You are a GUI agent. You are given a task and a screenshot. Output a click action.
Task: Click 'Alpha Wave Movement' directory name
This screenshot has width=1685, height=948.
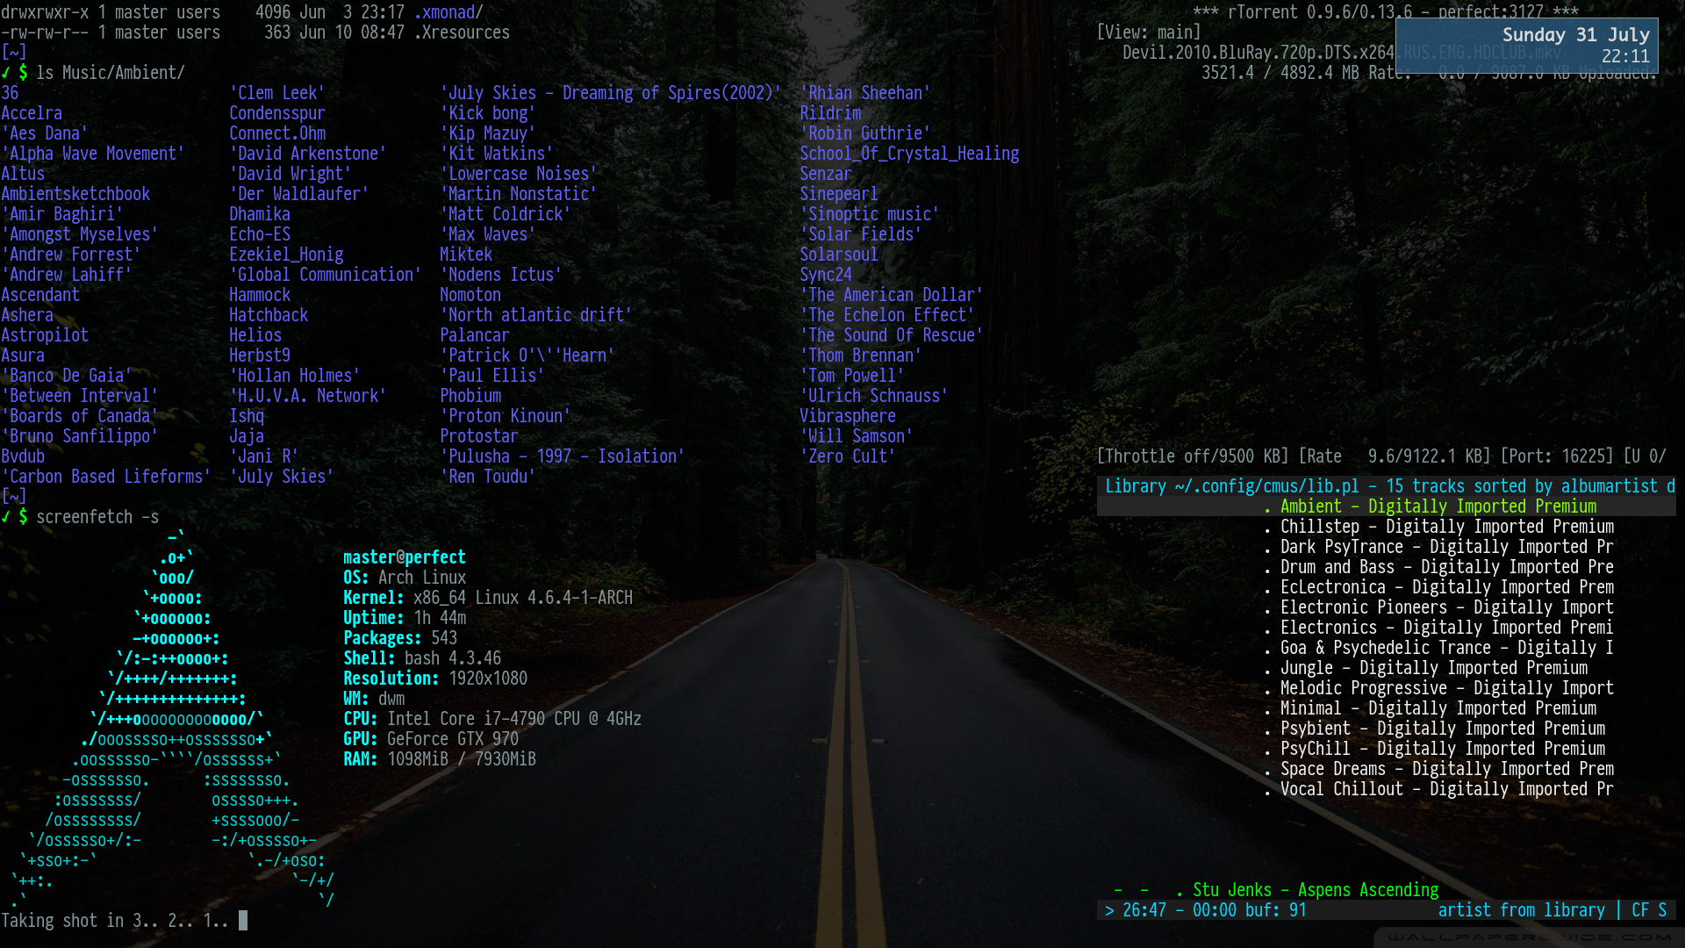point(93,154)
